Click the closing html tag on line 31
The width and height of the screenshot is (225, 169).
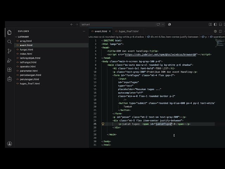point(106,145)
